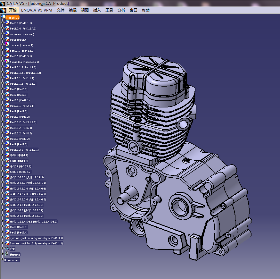Expand the 元件1.2.4.6.1 (元件1.2.4.6.1.1) node
280x279 pixels.
point(3,182)
